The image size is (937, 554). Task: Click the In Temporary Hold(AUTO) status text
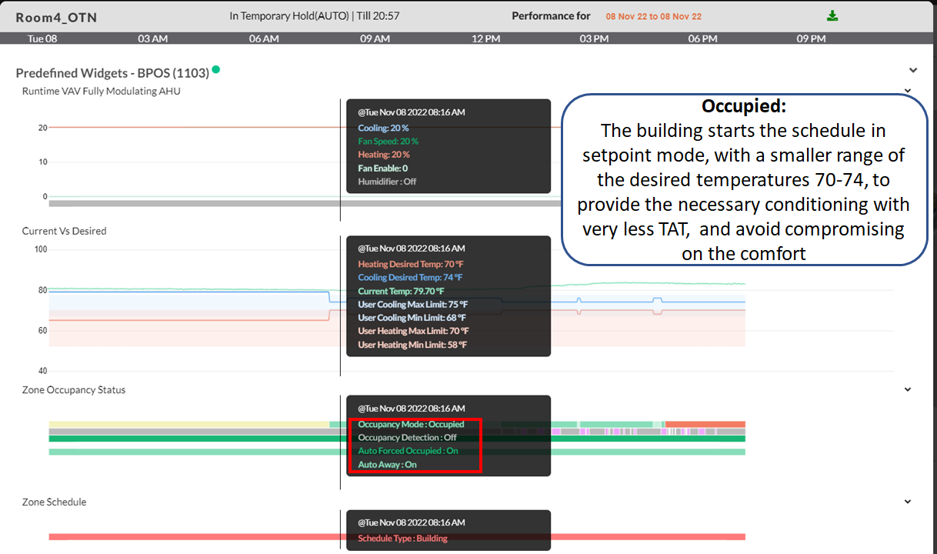pyautogui.click(x=314, y=16)
